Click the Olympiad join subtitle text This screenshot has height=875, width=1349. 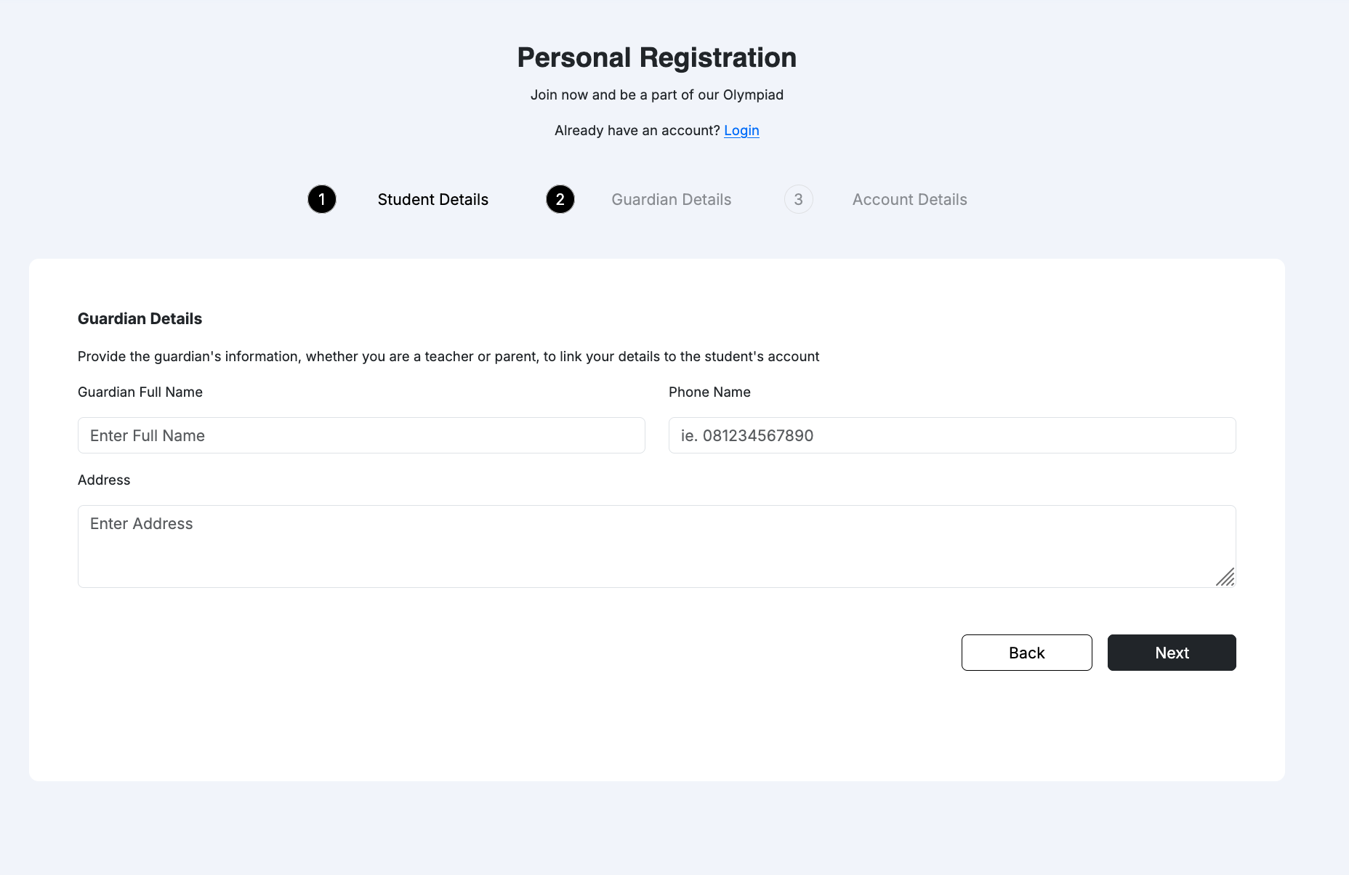(656, 95)
